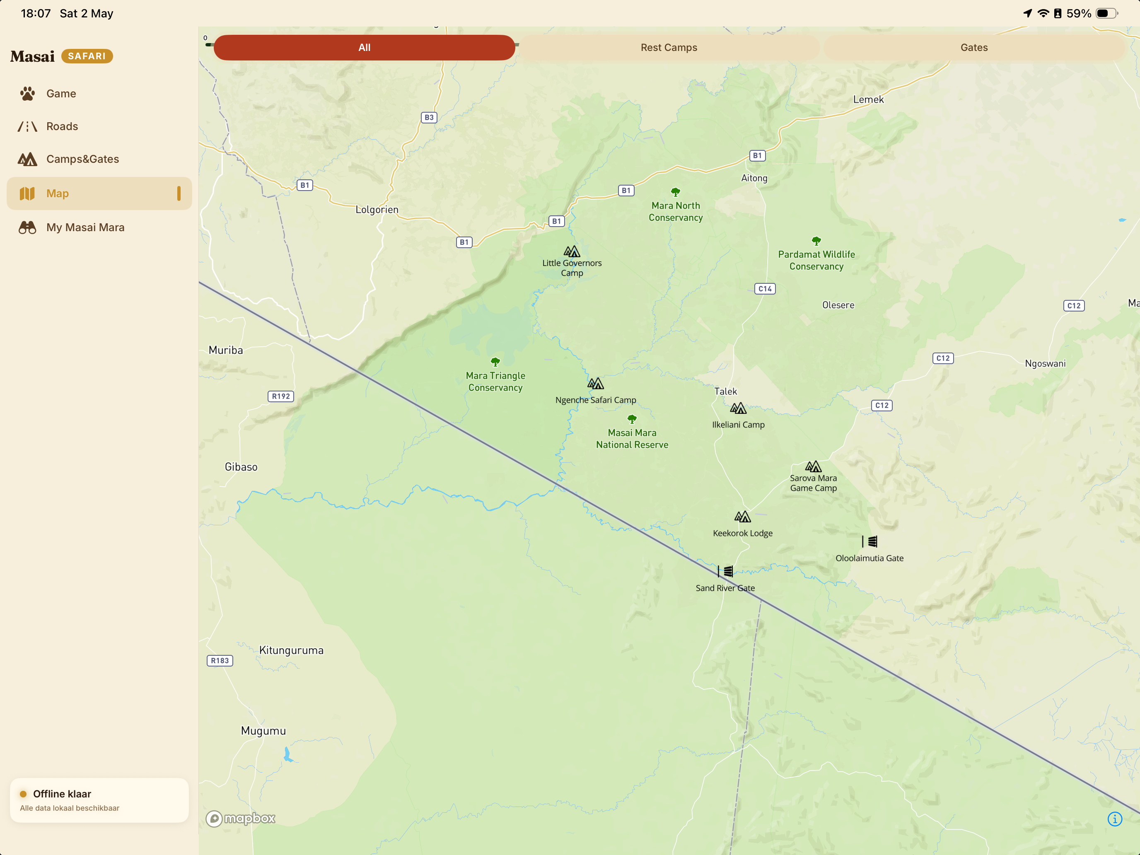This screenshot has width=1140, height=855.
Task: Tap the B3 road shield
Action: 429,118
